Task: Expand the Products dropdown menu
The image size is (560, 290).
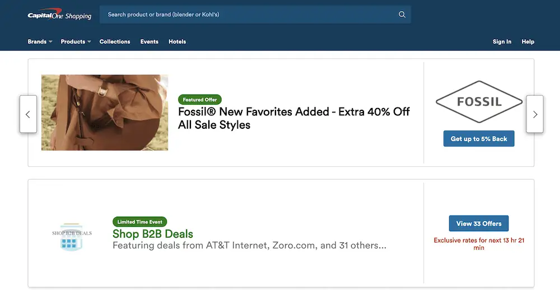Action: pos(76,41)
